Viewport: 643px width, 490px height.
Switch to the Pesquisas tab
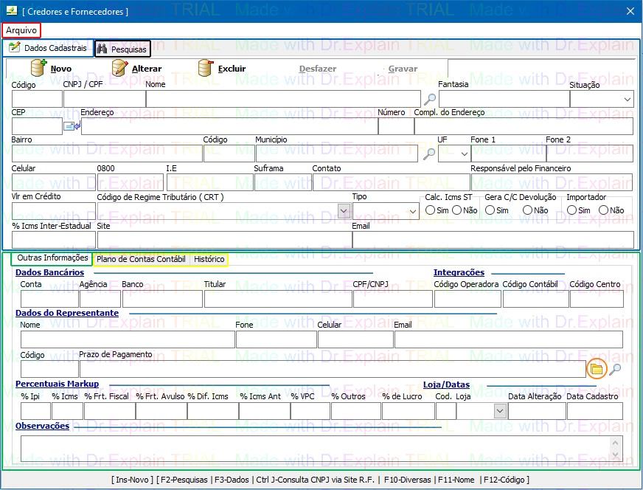[x=122, y=49]
